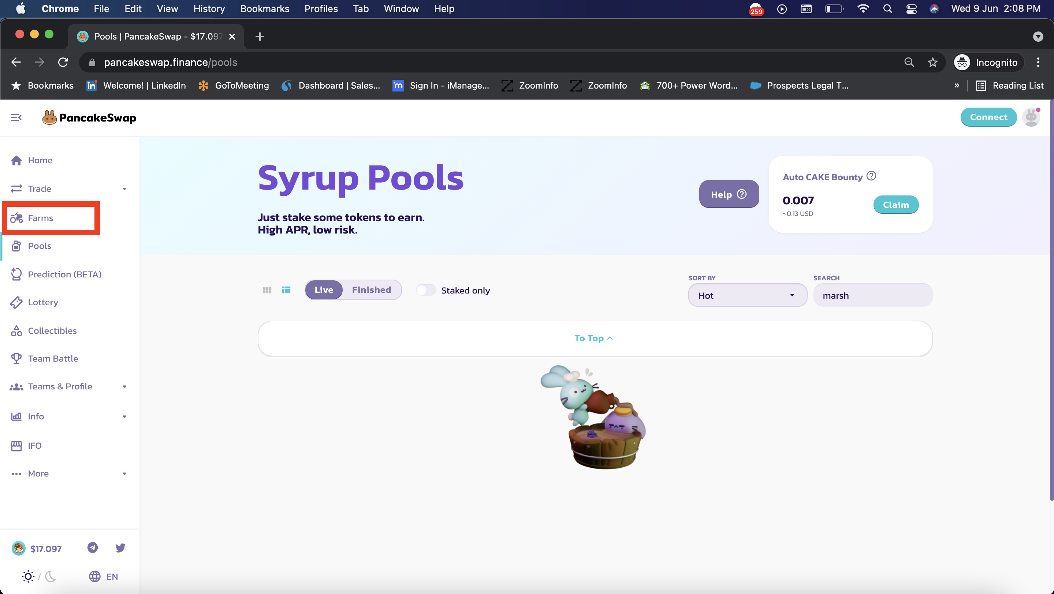Image resolution: width=1054 pixels, height=594 pixels.
Task: Open the Farms sidebar item
Action: [x=41, y=218]
